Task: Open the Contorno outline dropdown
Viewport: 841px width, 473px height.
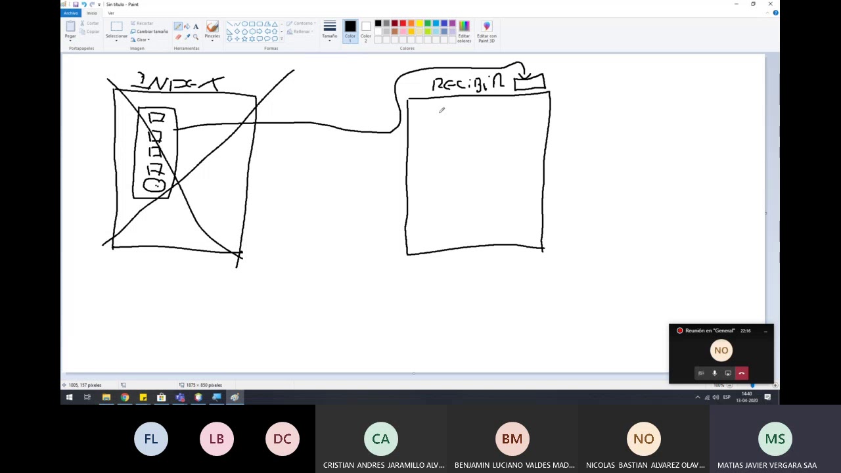Action: tap(302, 23)
